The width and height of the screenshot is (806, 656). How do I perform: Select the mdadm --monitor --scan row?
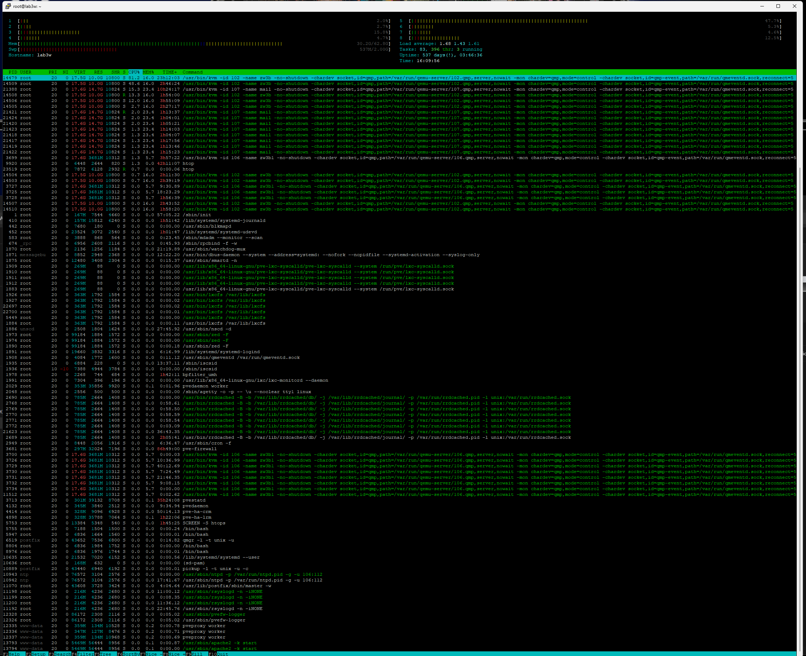pyautogui.click(x=399, y=238)
